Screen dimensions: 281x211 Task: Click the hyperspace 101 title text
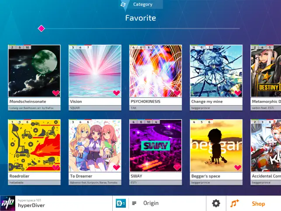coord(29,200)
